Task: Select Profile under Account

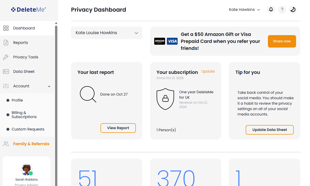Action: 17,100
